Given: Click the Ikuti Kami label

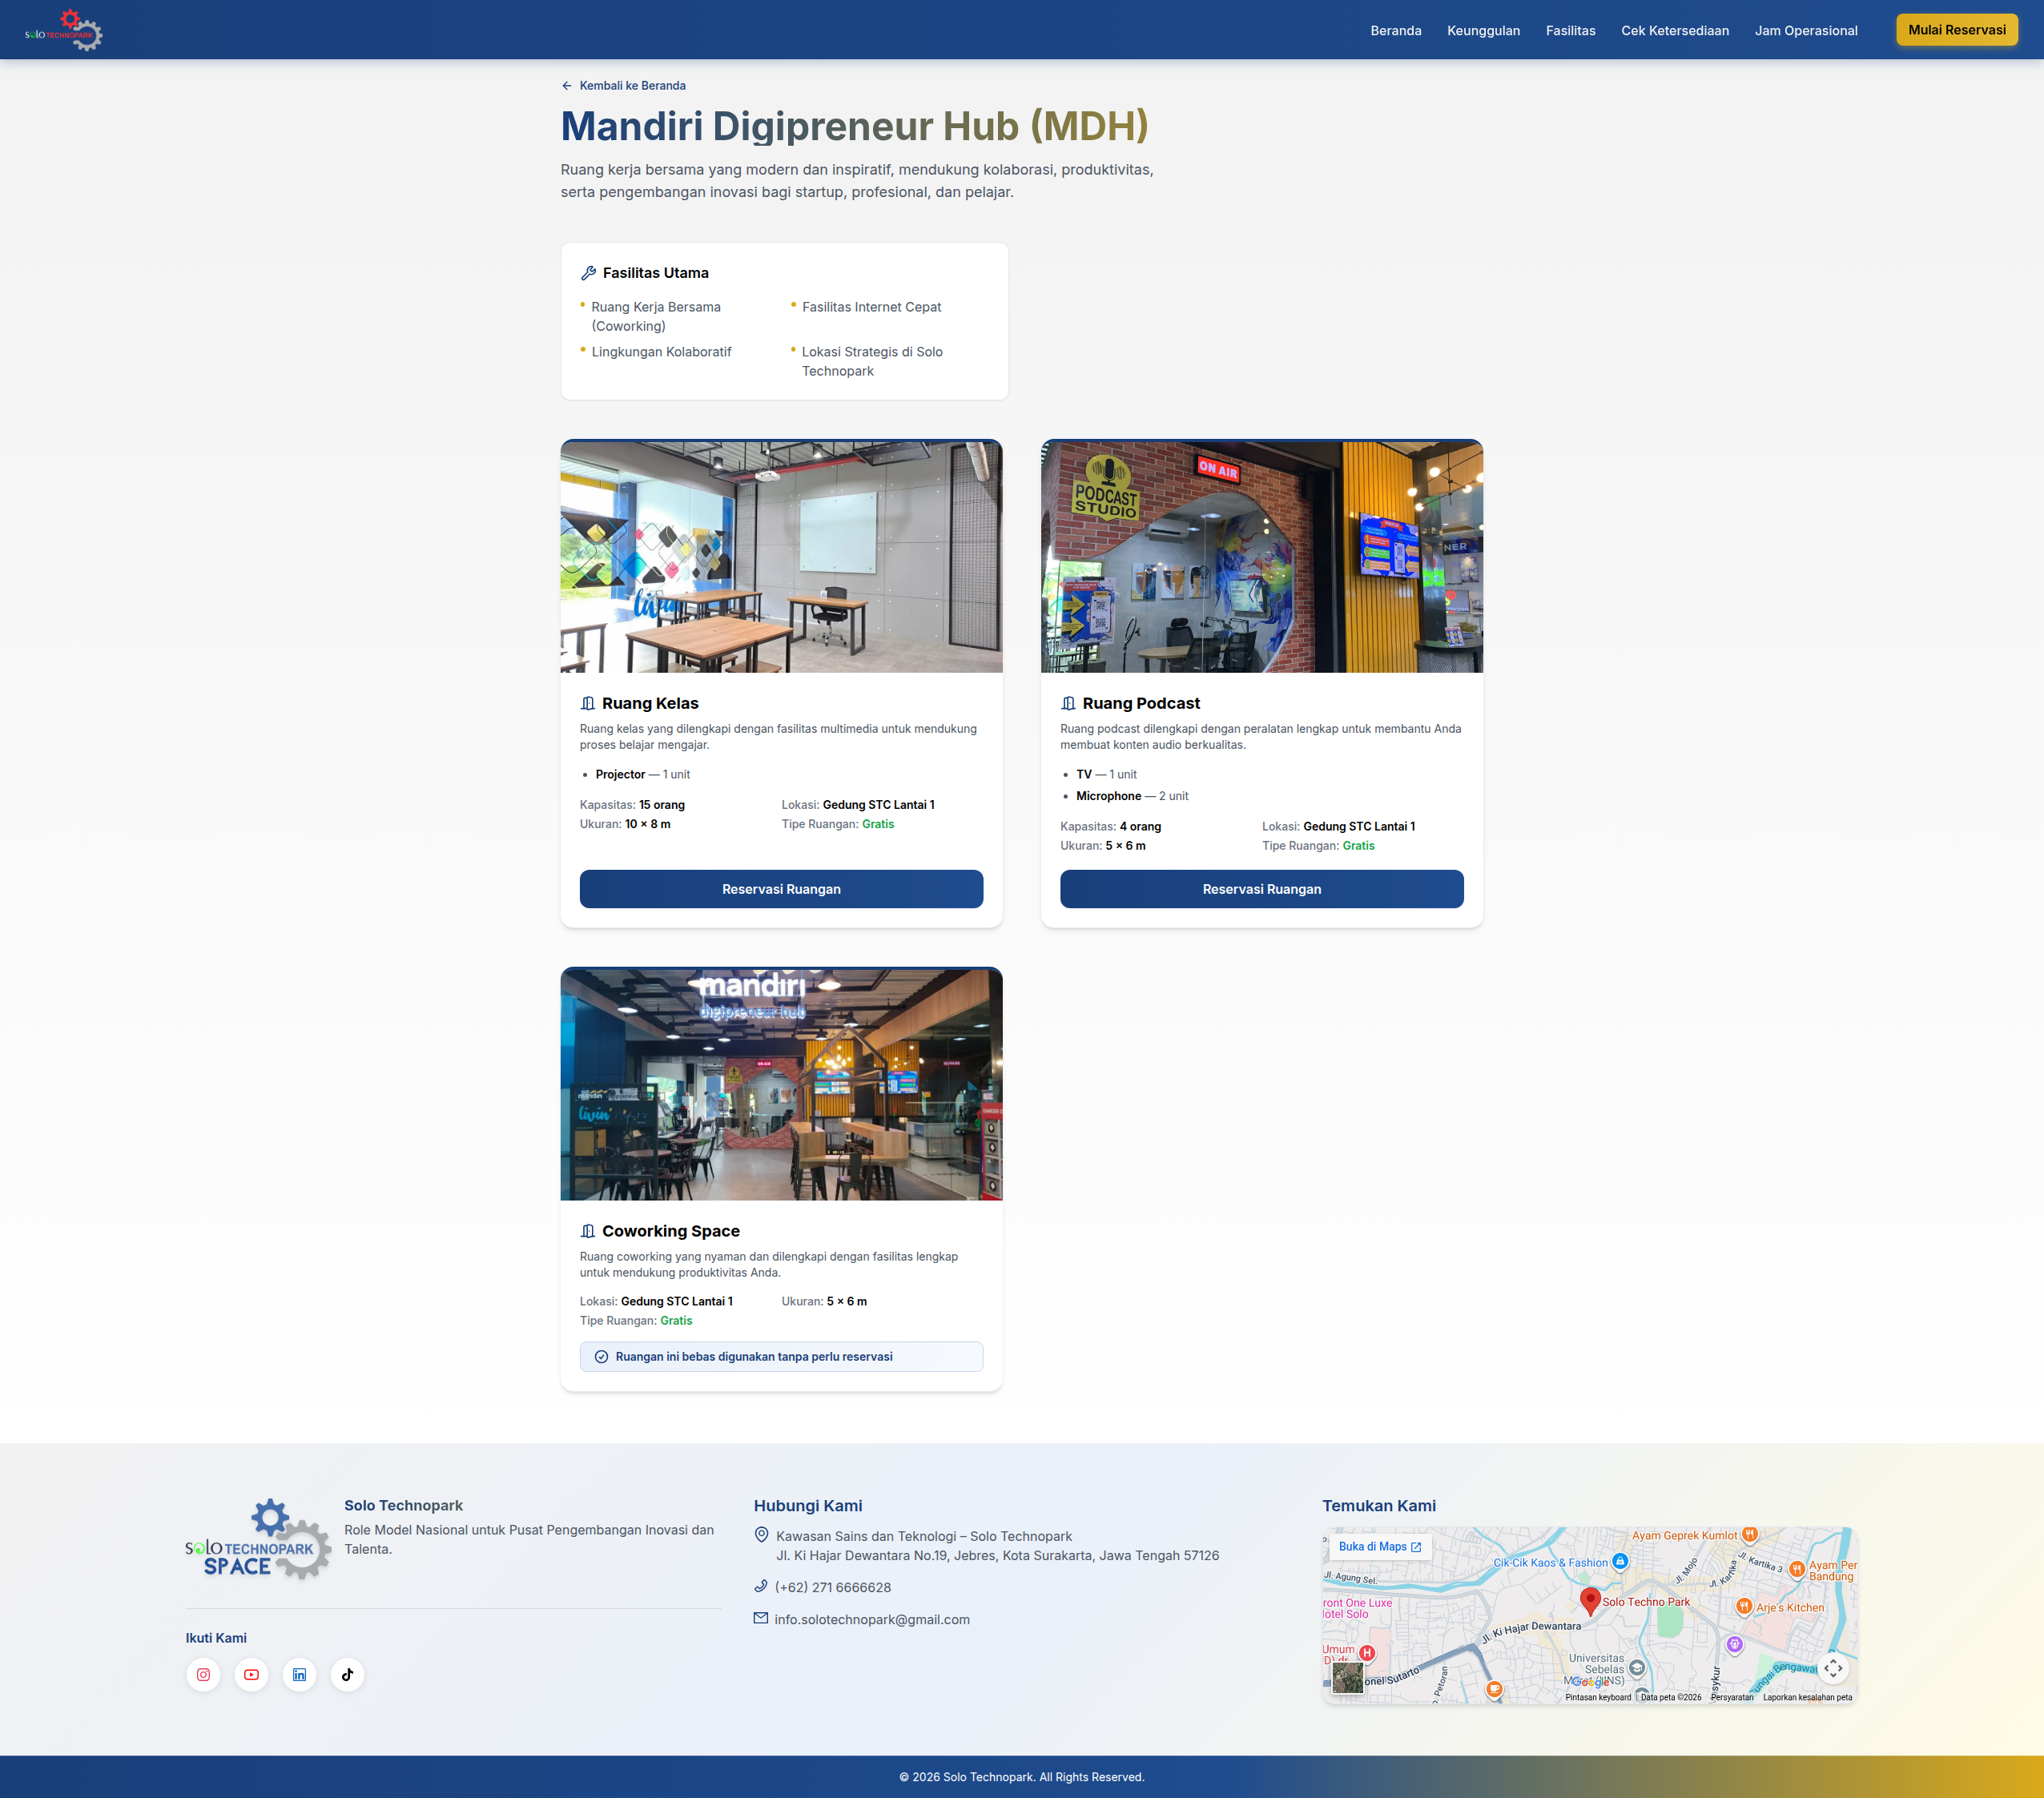Looking at the screenshot, I should pyautogui.click(x=216, y=1638).
